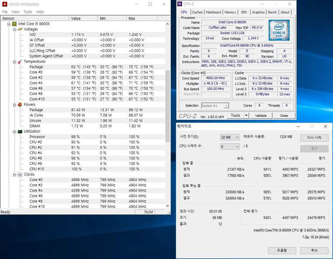Switch to the Memory tab in CPU-Z
This screenshot has height=259, width=333.
click(230, 12)
